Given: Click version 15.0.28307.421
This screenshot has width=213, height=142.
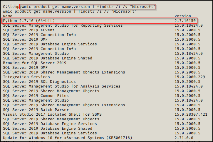Looking at the screenshot, I should pyautogui.click(x=191, y=114).
